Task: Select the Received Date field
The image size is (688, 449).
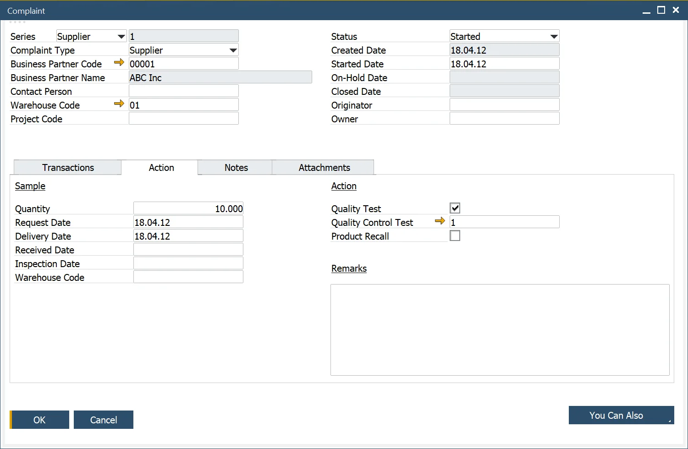Action: pos(188,250)
